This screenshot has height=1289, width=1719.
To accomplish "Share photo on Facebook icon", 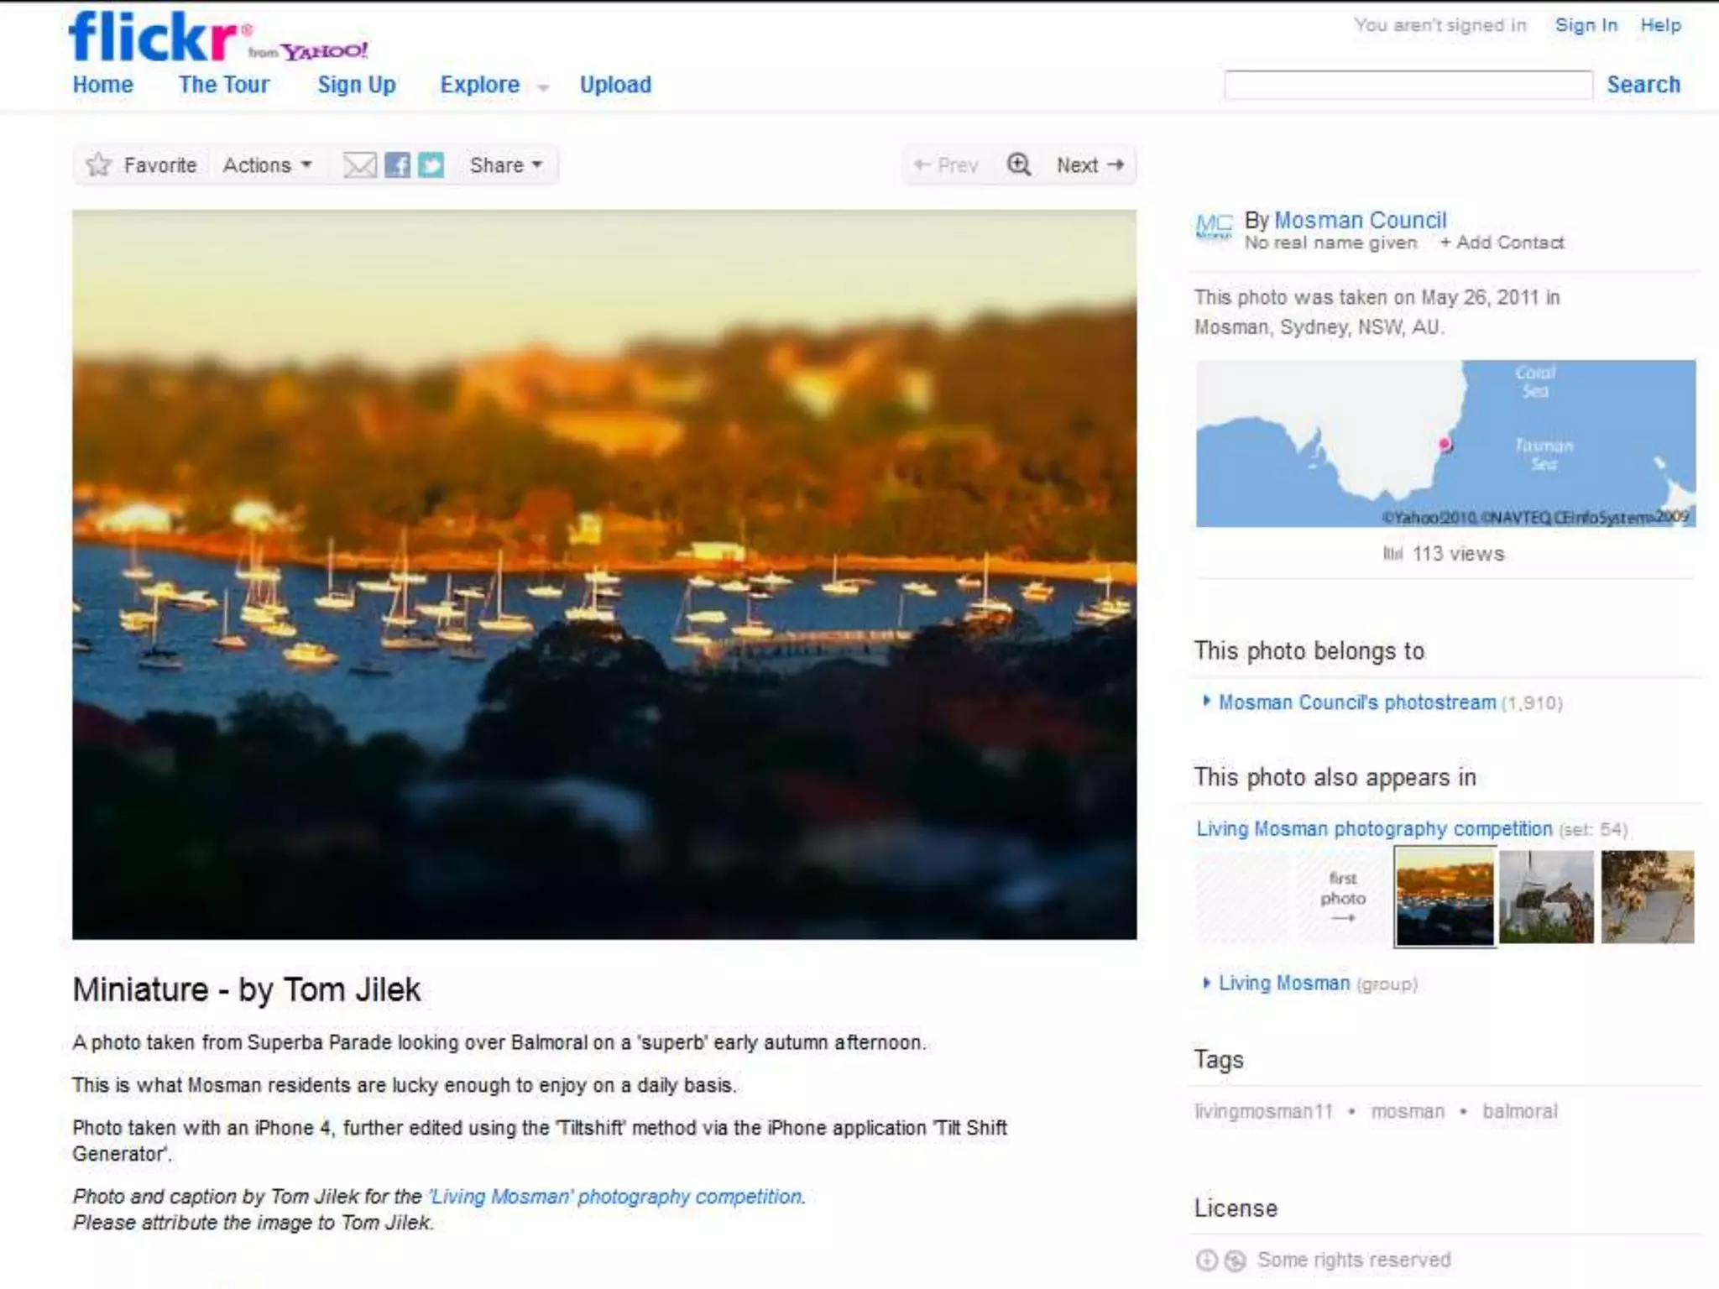I will (397, 165).
